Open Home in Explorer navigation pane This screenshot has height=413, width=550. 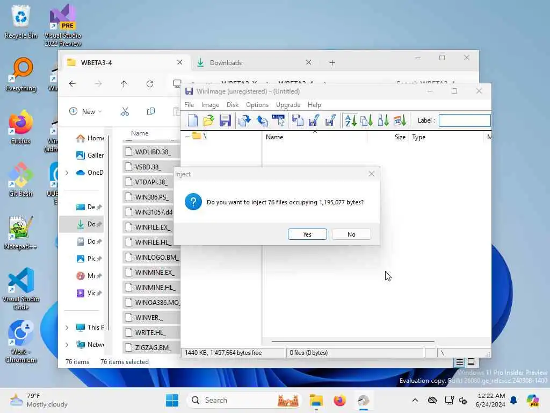(90, 138)
